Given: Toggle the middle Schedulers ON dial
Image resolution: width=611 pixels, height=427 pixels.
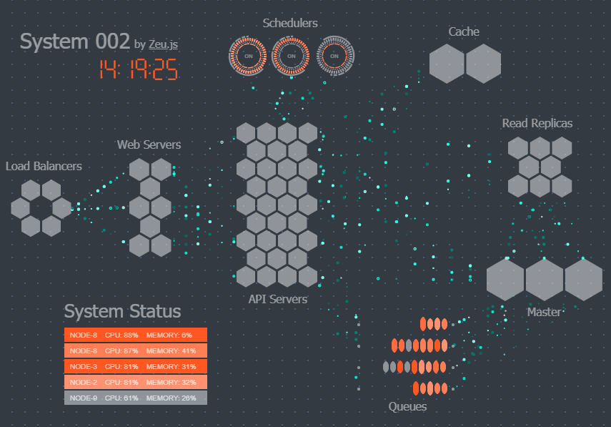Looking at the screenshot, I should (x=291, y=57).
